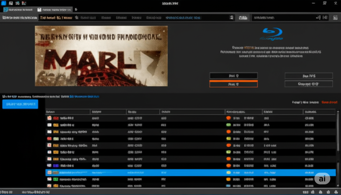341x195 pixels.
Task: Click the upper outlined button on the right panel
Action: pos(309,76)
